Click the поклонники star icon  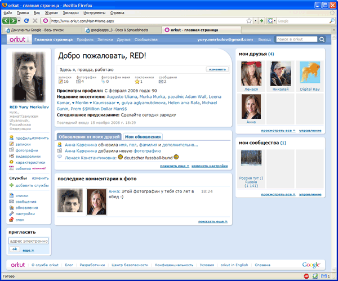[137, 82]
